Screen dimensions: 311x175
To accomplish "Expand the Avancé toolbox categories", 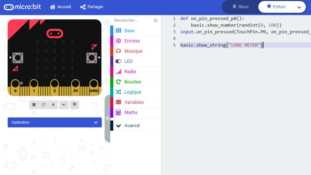I will pos(132,125).
